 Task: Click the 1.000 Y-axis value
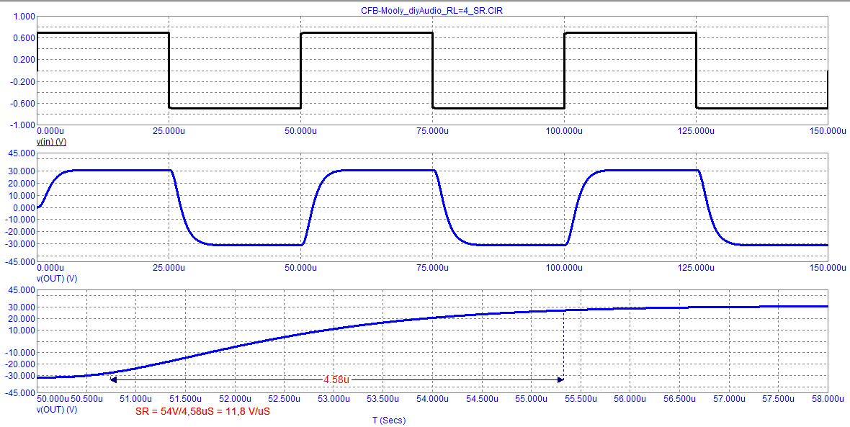[x=24, y=17]
